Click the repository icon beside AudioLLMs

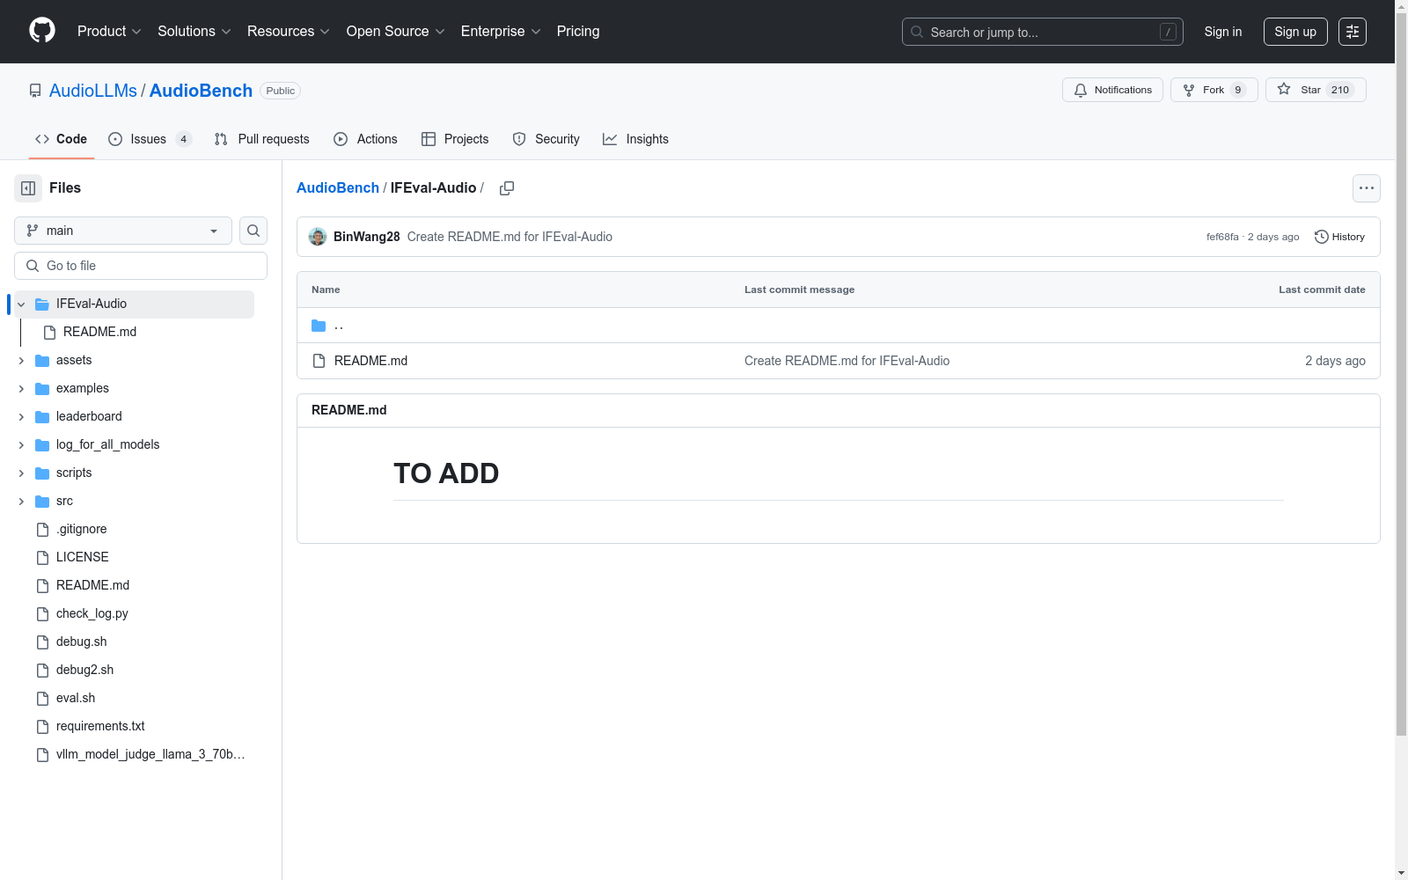point(35,91)
